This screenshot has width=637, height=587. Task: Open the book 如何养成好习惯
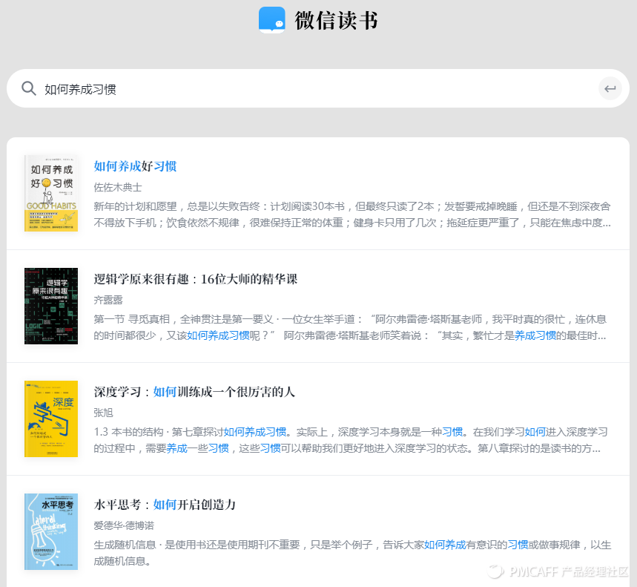[x=135, y=166]
